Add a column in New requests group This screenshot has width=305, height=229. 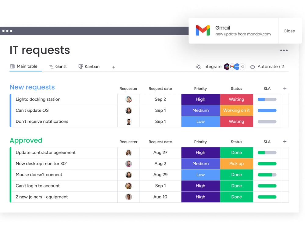(x=285, y=89)
